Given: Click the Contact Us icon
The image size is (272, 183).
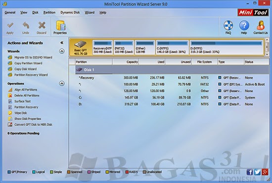Looking at the screenshot, I should click(x=261, y=26).
